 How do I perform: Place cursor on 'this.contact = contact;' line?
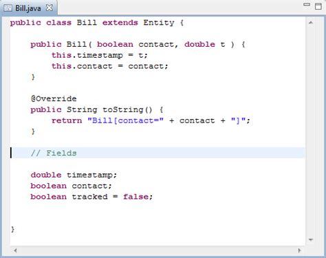point(110,66)
